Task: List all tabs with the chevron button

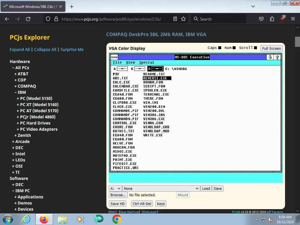Action: tap(253, 6)
